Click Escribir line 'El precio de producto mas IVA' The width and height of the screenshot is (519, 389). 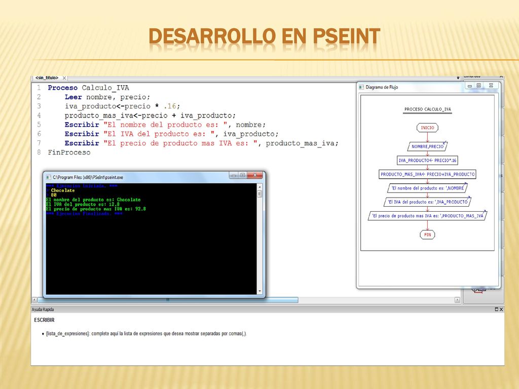coord(201,143)
